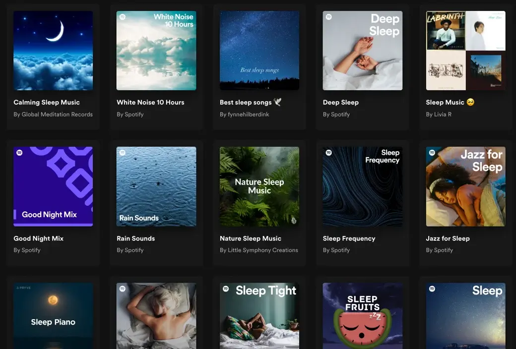
Task: Select the Nature Sleep Music fern cover
Action: [x=259, y=186]
